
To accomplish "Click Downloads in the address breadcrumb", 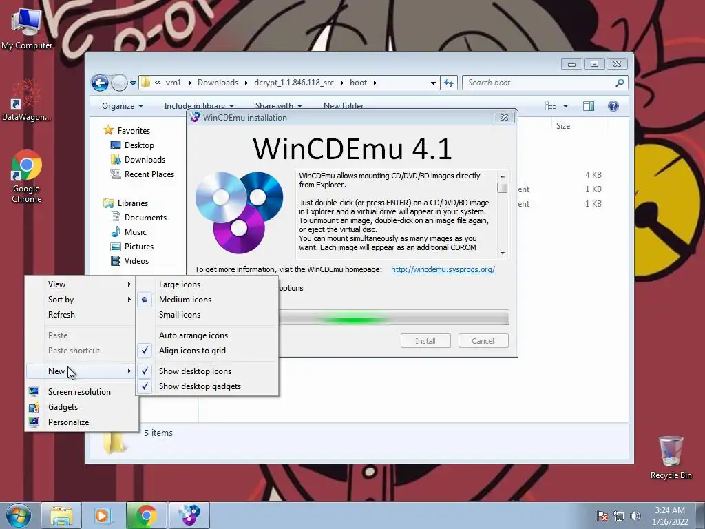I will point(218,83).
